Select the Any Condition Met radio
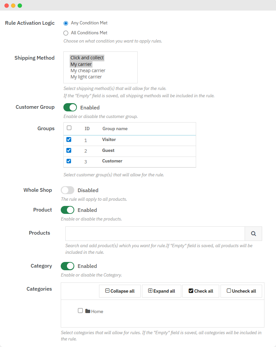Image resolution: width=276 pixels, height=347 pixels. tap(66, 23)
